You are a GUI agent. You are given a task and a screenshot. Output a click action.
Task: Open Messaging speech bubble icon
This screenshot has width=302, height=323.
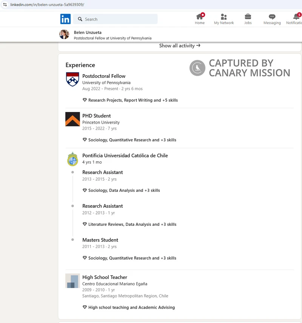coord(272,17)
